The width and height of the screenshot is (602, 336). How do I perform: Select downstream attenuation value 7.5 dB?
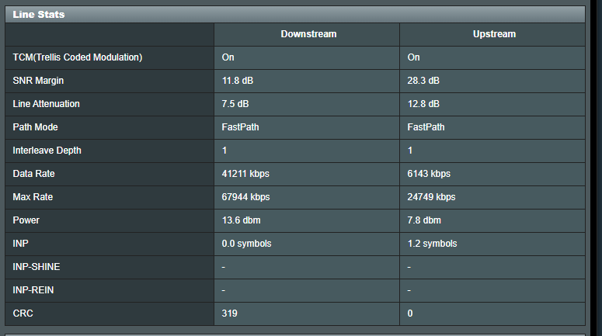(x=235, y=104)
